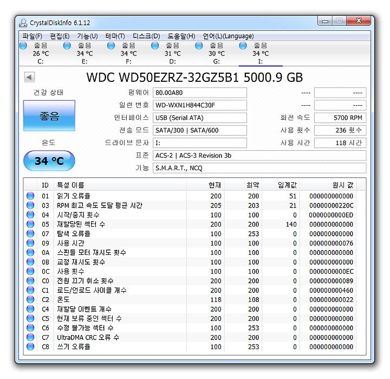Select the F: drive status circle
Screen dimensions: 390x379
(111, 46)
